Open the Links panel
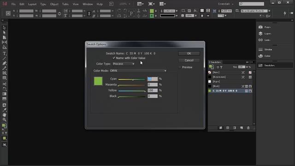 (265, 40)
